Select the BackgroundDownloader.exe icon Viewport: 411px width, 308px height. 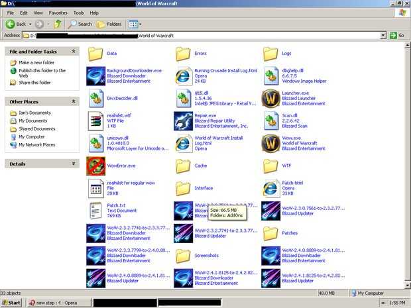click(x=95, y=76)
